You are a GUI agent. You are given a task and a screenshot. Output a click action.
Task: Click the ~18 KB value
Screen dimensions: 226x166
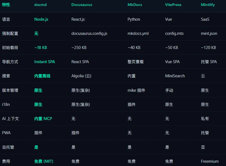point(41,48)
